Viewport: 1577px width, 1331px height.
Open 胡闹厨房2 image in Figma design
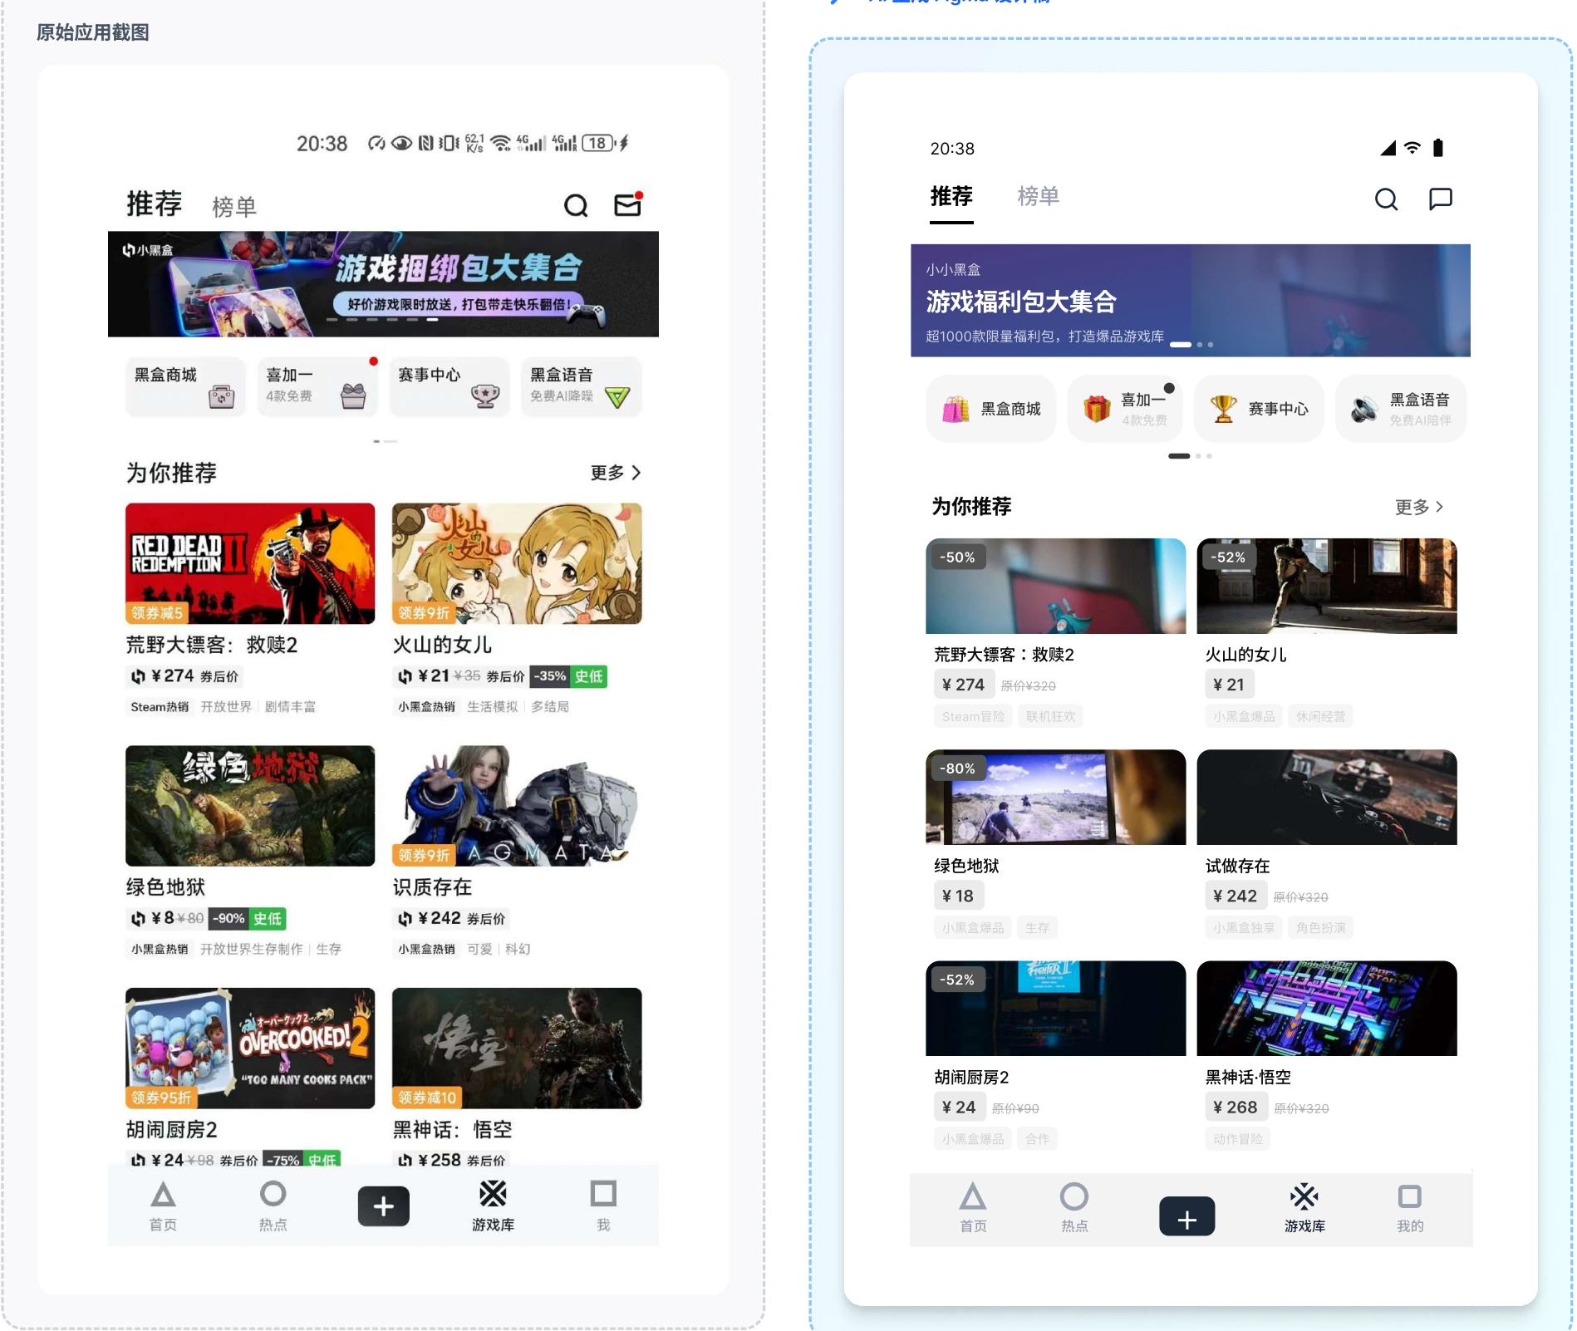[1055, 1009]
